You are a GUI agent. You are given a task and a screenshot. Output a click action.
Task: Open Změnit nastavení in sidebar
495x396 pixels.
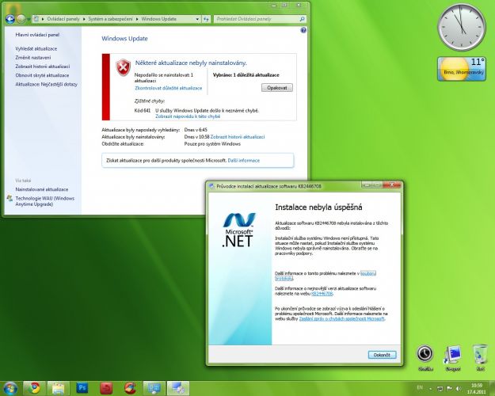[33, 58]
